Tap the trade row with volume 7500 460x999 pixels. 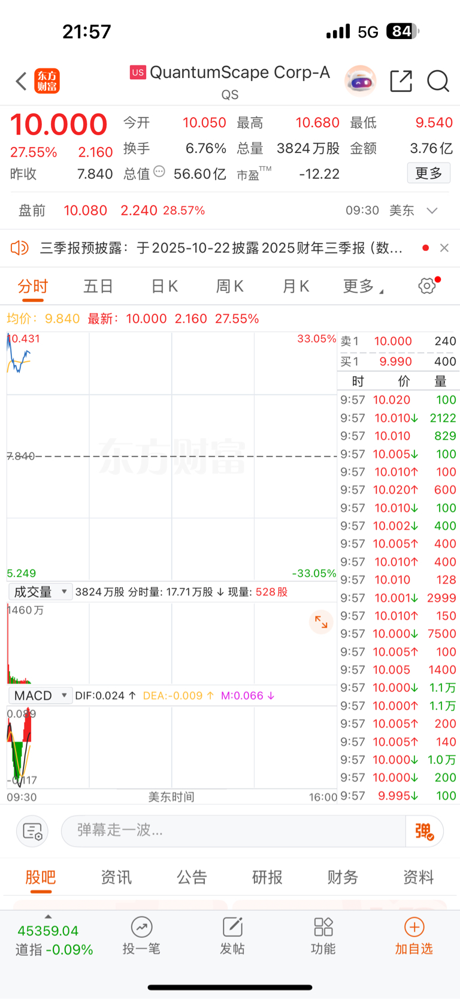click(x=398, y=634)
